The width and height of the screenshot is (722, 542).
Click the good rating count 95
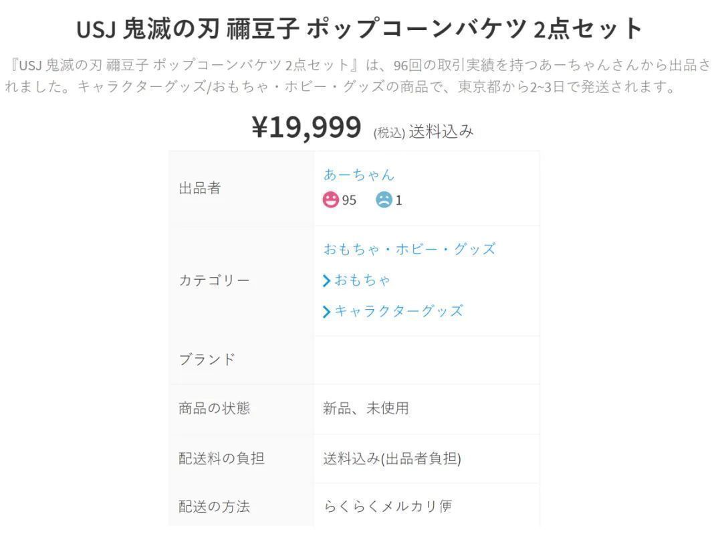tap(349, 200)
